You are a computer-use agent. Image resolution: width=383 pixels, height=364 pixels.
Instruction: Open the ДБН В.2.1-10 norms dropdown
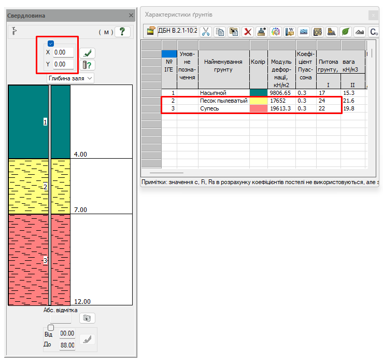tap(177, 31)
